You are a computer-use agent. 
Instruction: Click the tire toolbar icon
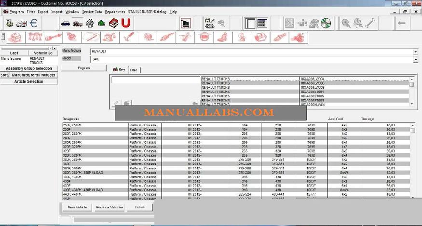314,24
